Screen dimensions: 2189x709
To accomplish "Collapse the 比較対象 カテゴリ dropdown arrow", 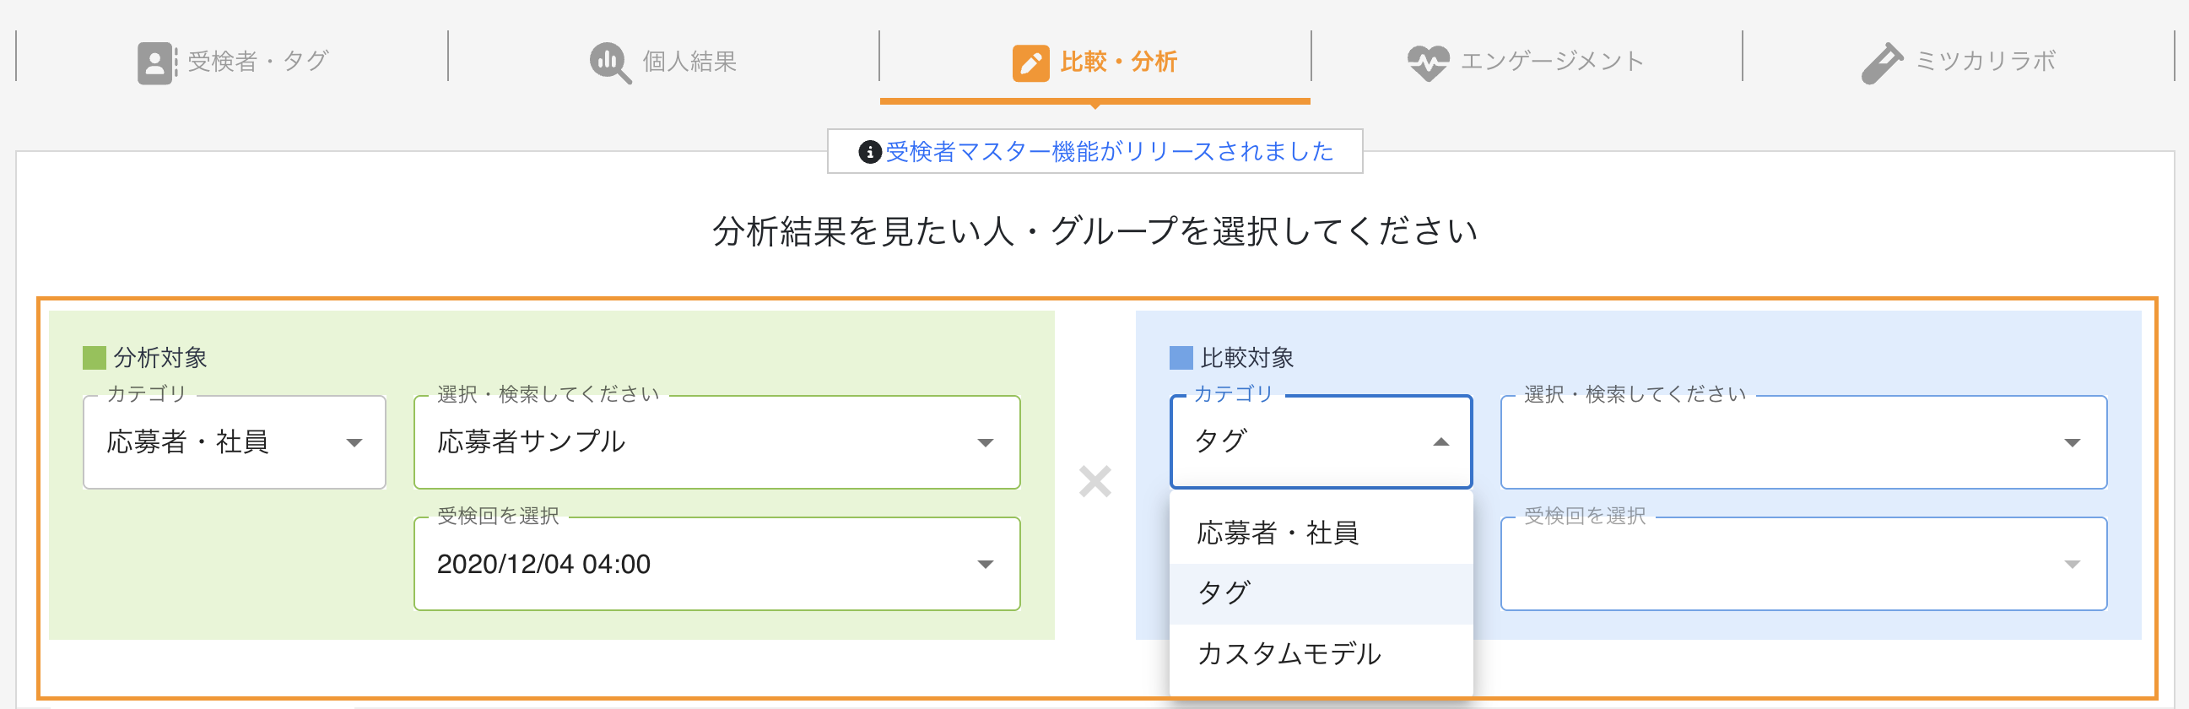I will pyautogui.click(x=1440, y=442).
